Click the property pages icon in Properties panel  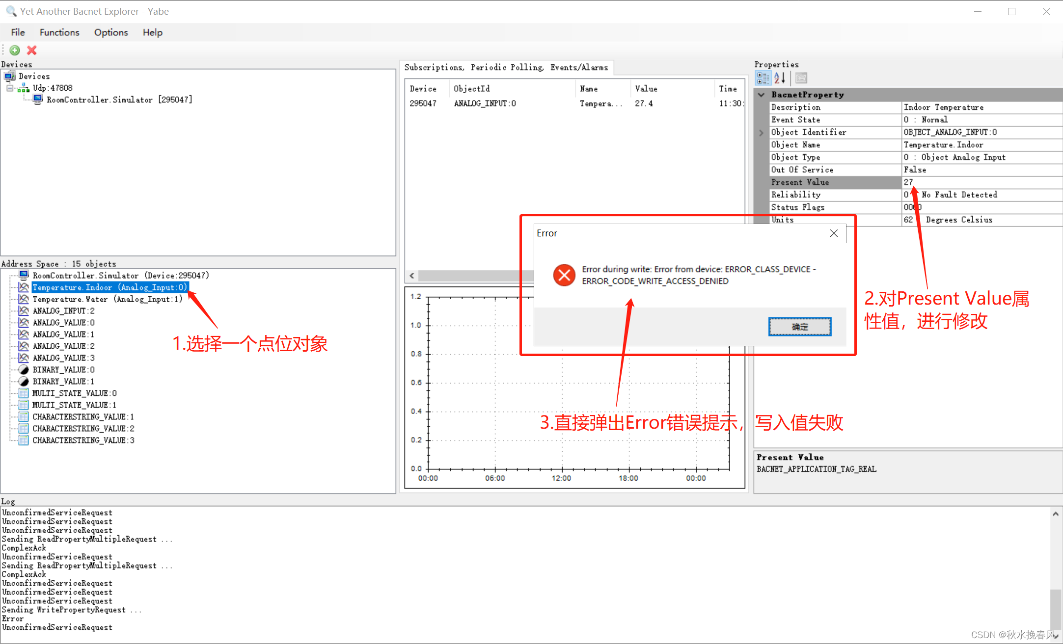(x=801, y=77)
